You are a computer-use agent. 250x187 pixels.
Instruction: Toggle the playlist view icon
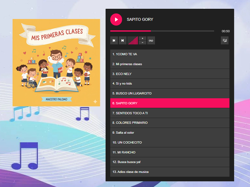click(x=225, y=40)
